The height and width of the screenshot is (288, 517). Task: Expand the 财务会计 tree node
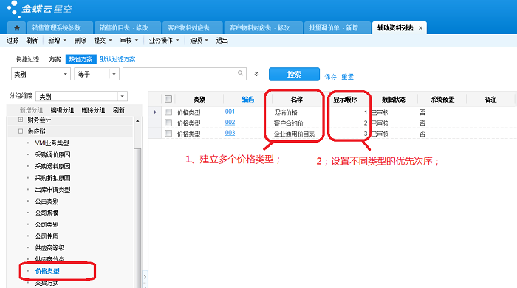tap(21, 120)
